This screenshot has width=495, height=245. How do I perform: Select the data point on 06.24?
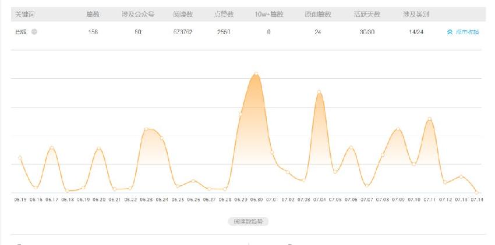click(x=162, y=138)
